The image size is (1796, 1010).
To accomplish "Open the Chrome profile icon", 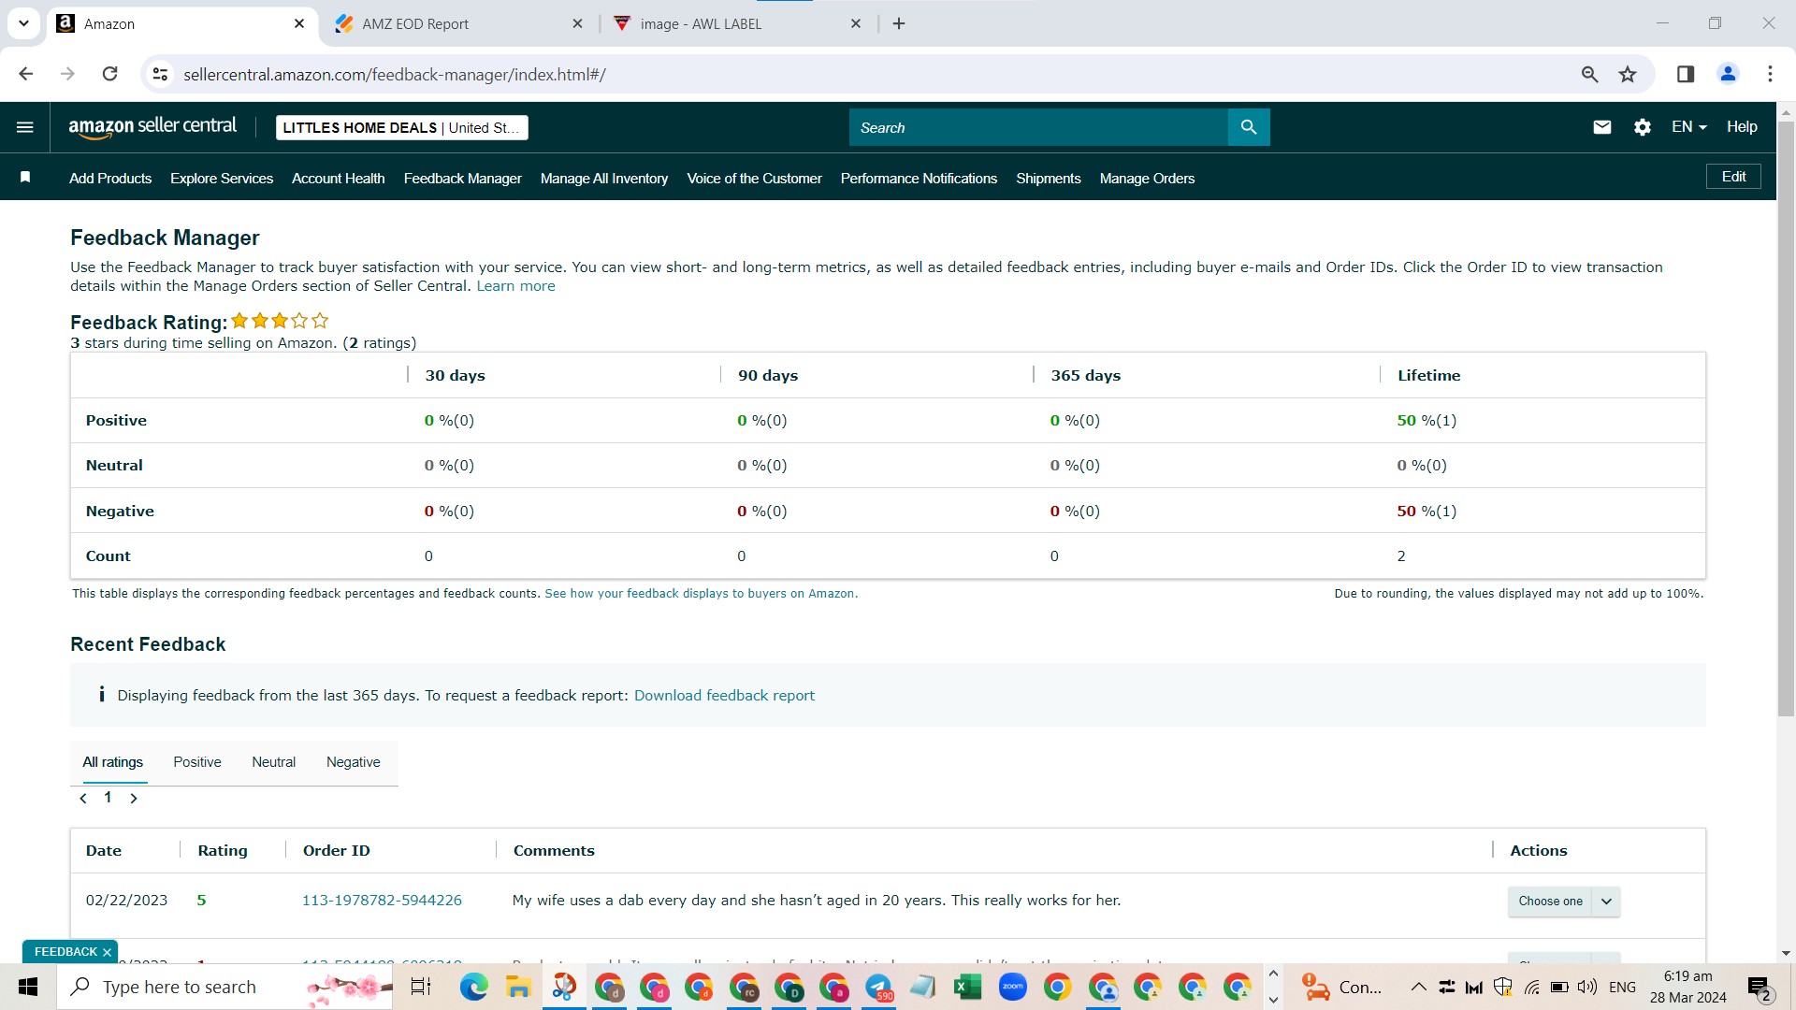I will [x=1729, y=74].
